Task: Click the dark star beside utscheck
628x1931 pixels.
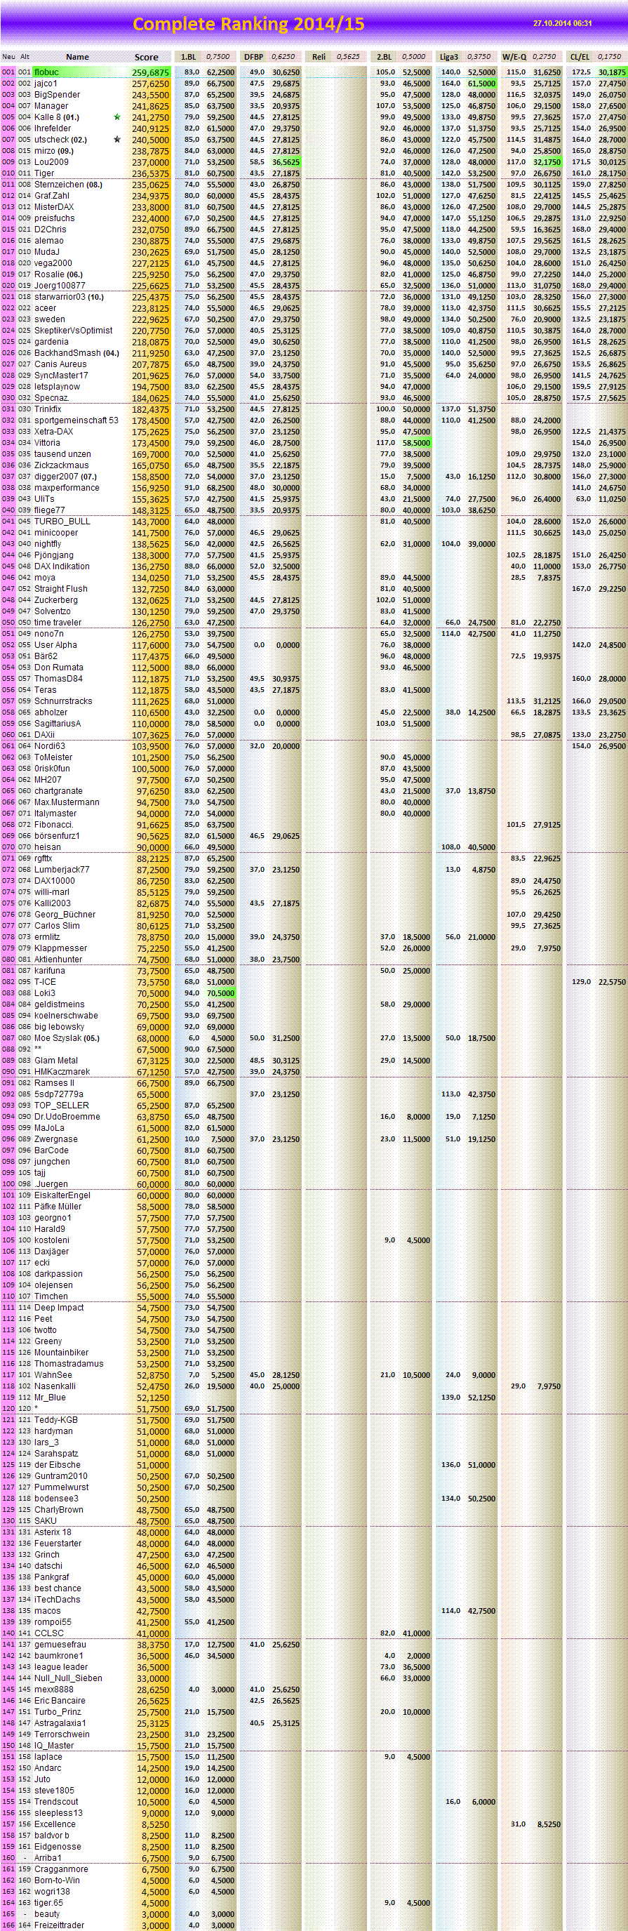Action: click(117, 140)
